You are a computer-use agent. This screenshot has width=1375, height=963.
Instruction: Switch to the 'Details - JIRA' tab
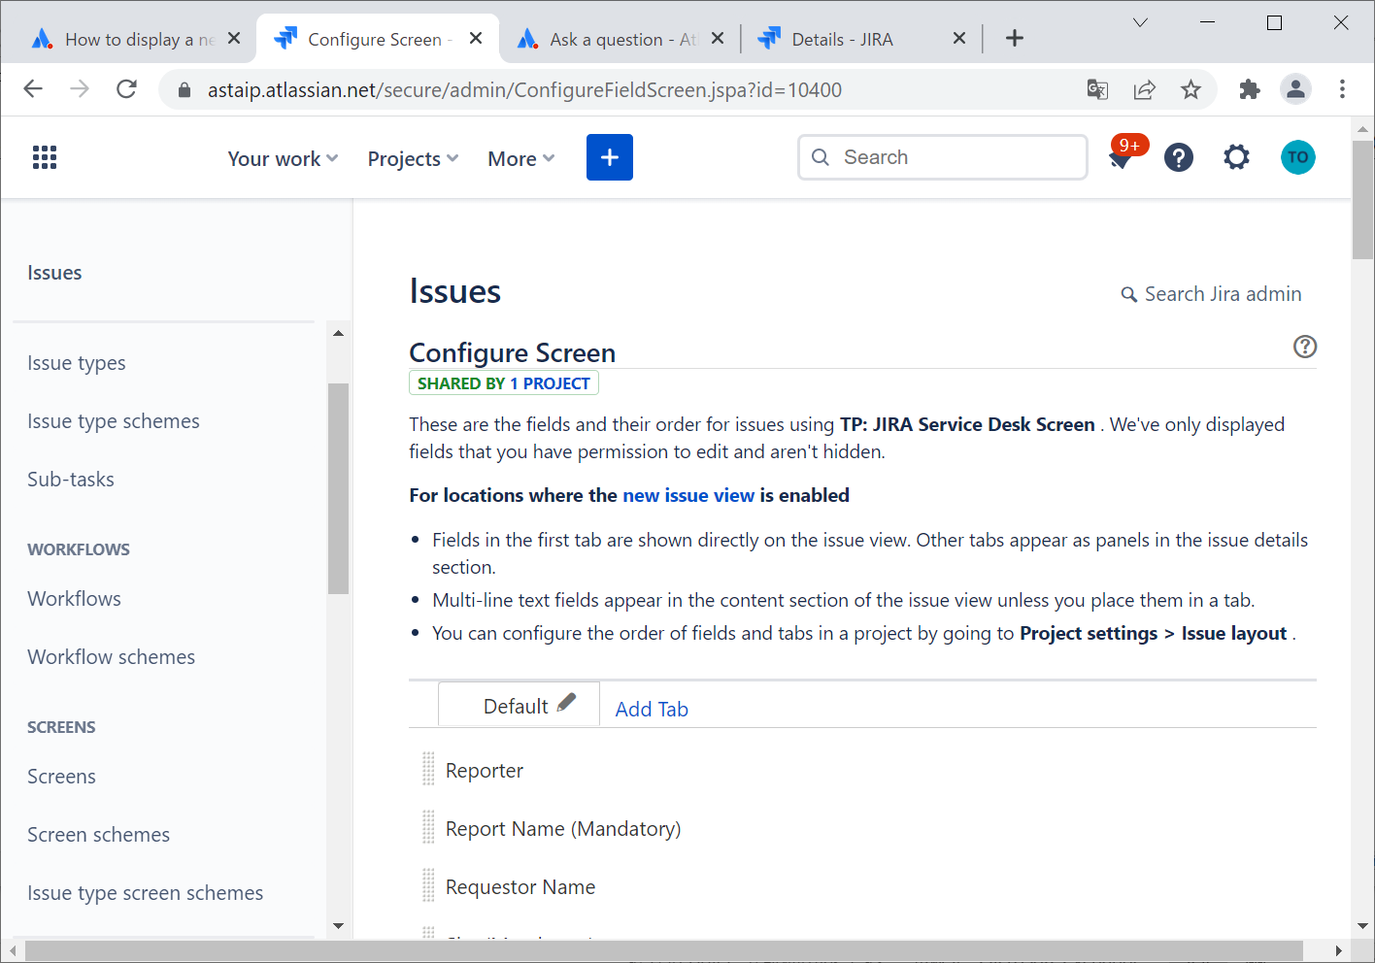[861, 39]
